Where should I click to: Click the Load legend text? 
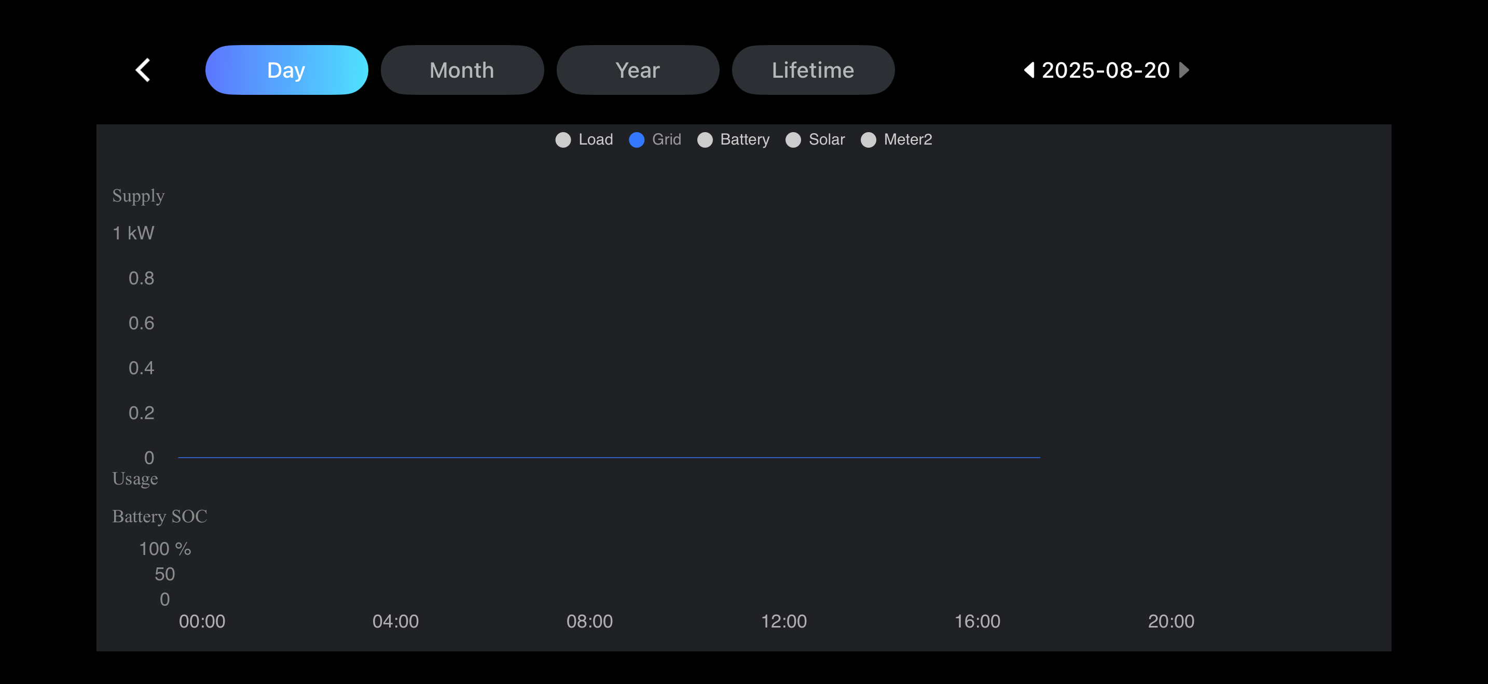[x=595, y=139]
